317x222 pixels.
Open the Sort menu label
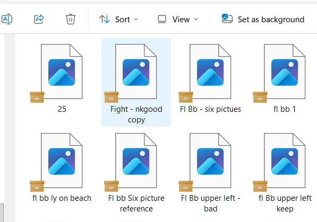(x=123, y=20)
